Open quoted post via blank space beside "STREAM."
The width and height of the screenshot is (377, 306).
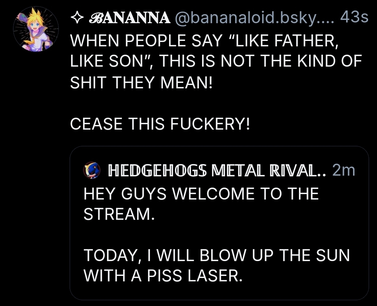tap(254, 214)
